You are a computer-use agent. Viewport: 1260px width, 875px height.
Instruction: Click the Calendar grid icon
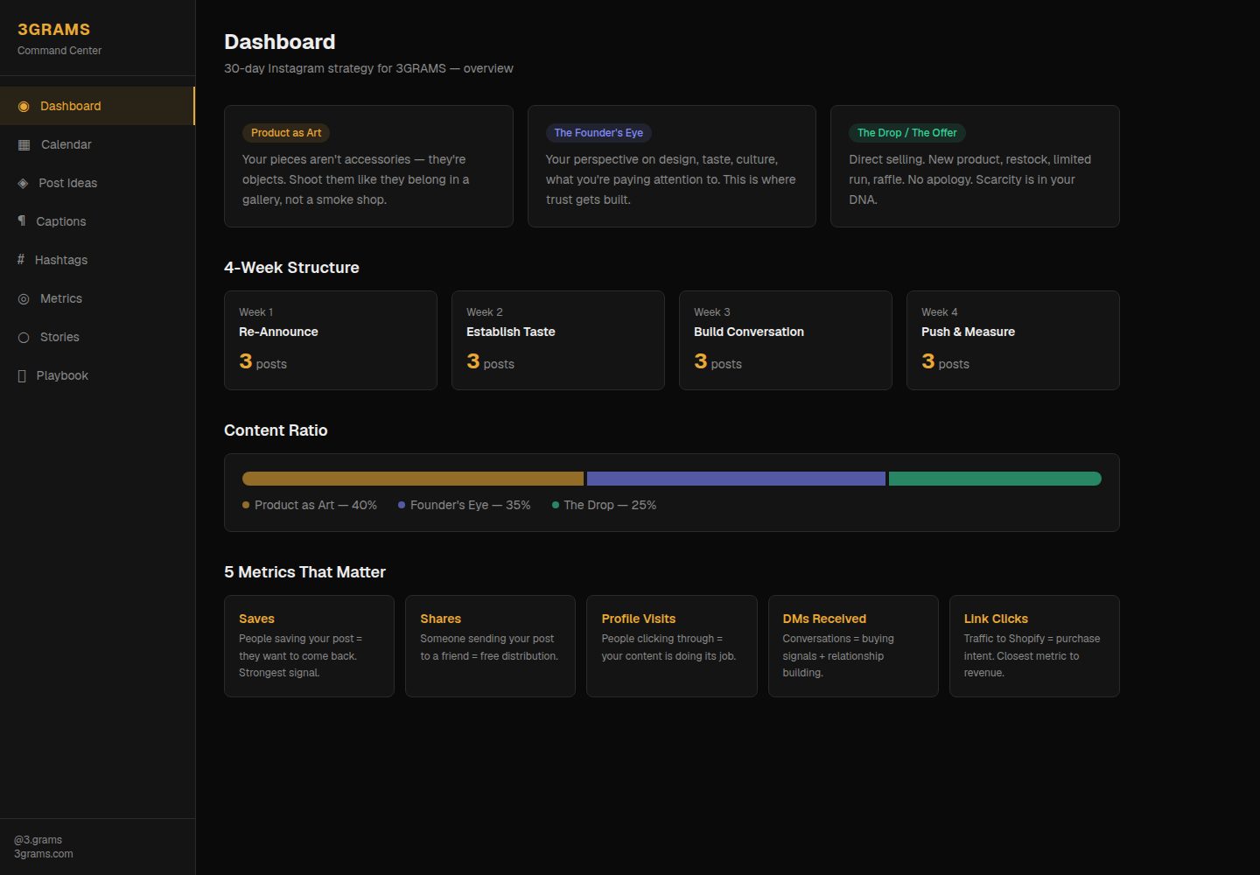[24, 145]
